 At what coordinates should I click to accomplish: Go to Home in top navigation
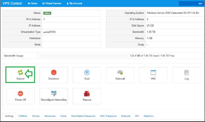pos(32,3)
